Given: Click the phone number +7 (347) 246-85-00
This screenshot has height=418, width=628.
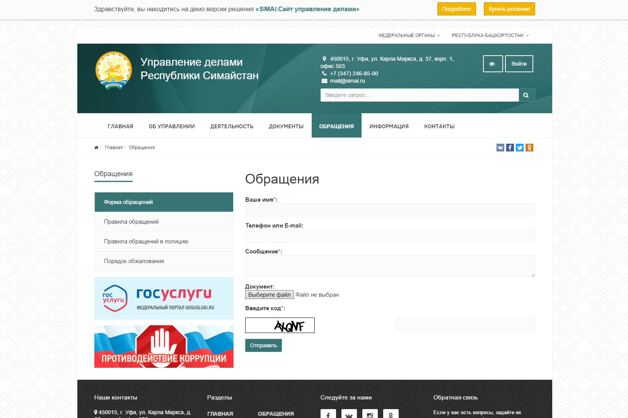Looking at the screenshot, I should tap(354, 73).
